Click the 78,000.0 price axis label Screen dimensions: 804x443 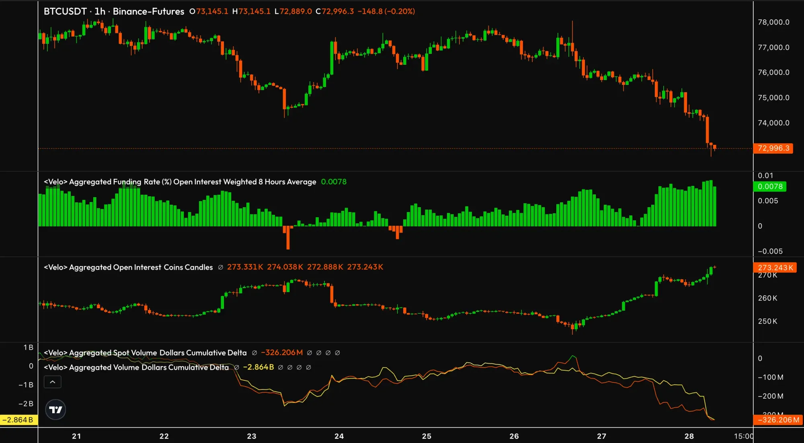pyautogui.click(x=773, y=22)
